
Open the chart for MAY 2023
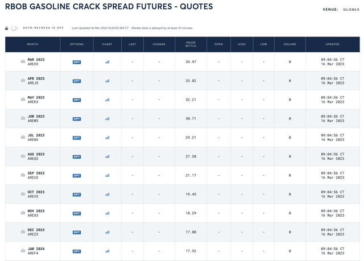point(107,100)
